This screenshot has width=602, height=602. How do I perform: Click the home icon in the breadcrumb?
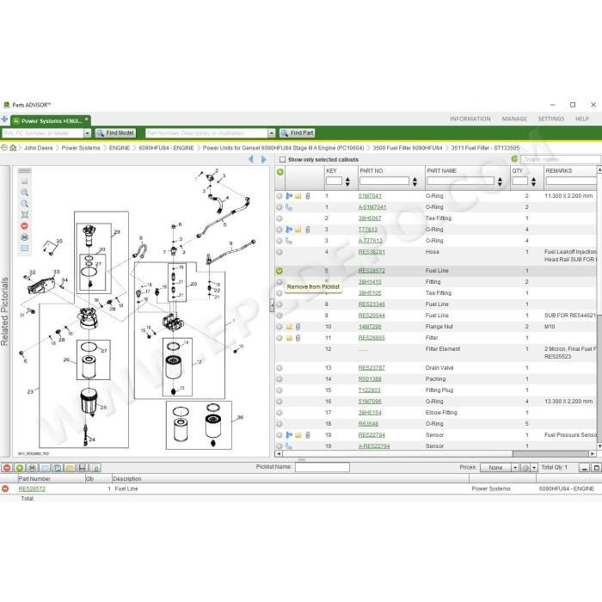click(x=13, y=148)
